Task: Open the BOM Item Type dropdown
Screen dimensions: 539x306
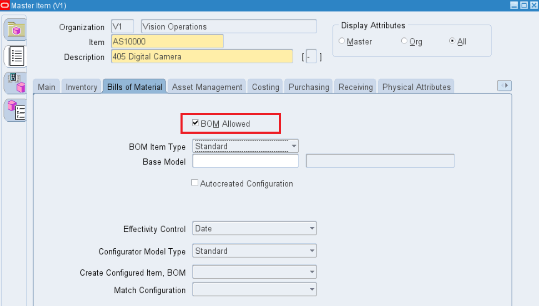Action: click(x=294, y=146)
